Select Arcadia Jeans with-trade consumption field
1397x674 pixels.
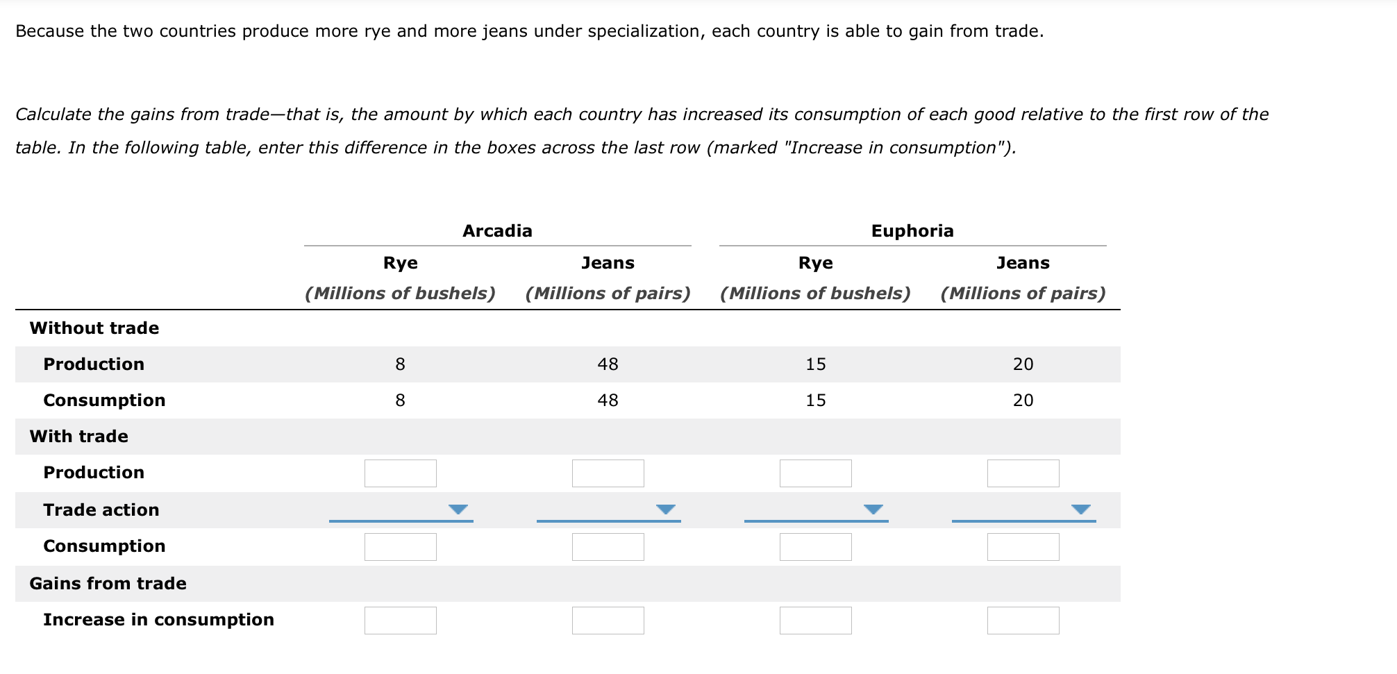point(608,547)
